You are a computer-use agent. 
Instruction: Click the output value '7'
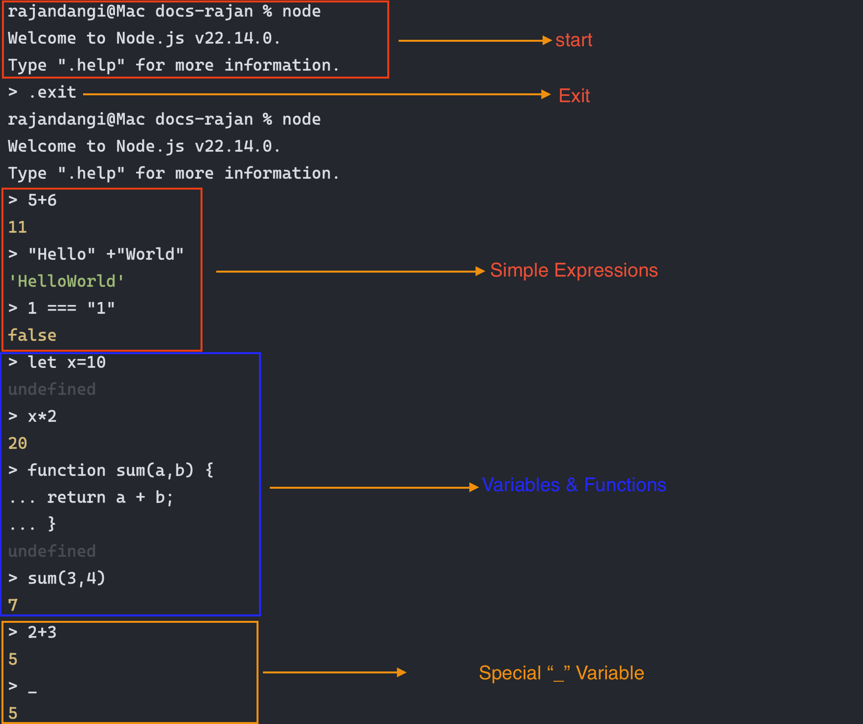coord(13,606)
